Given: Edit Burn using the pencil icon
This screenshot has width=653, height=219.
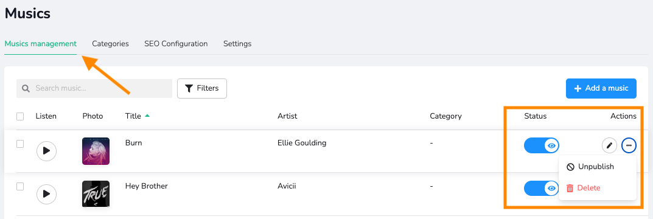Looking at the screenshot, I should (609, 146).
